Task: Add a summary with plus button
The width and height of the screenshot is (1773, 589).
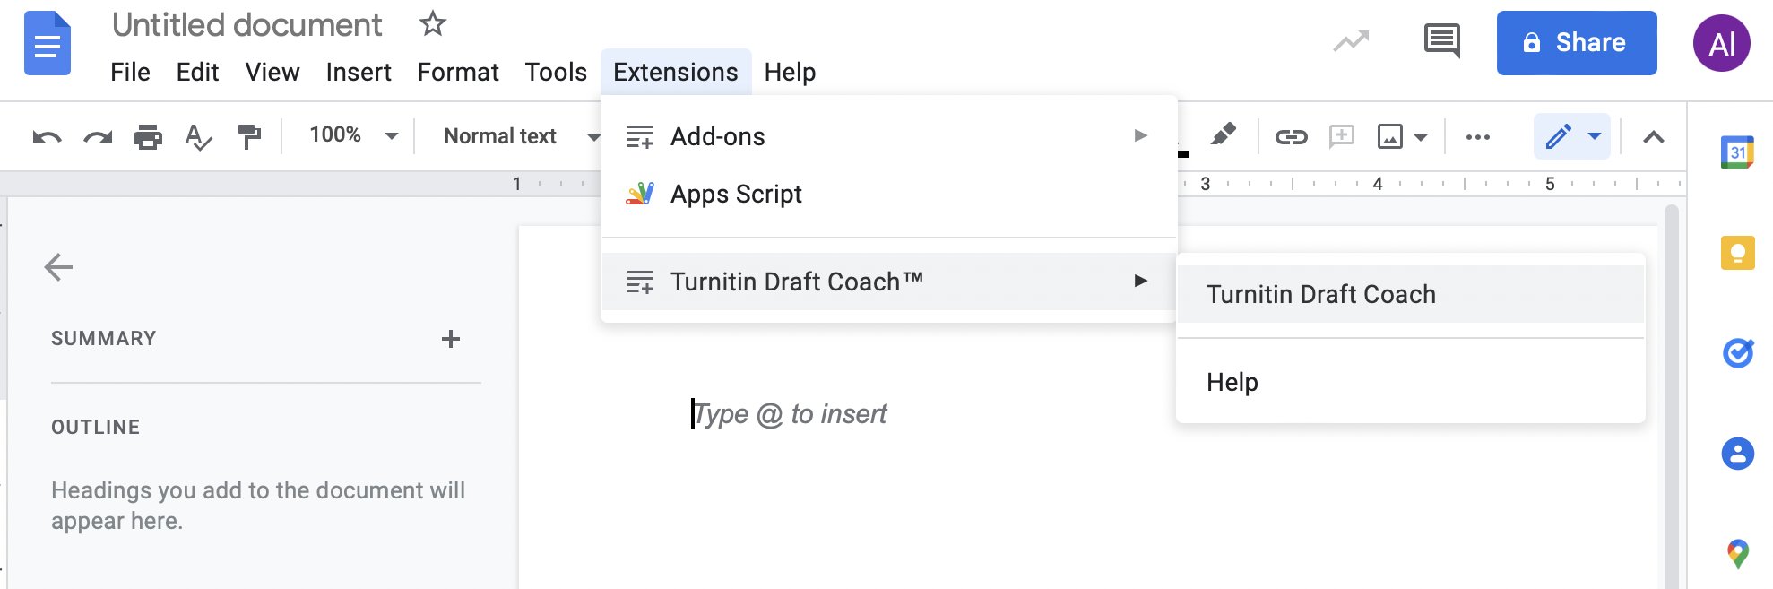Action: (x=451, y=339)
